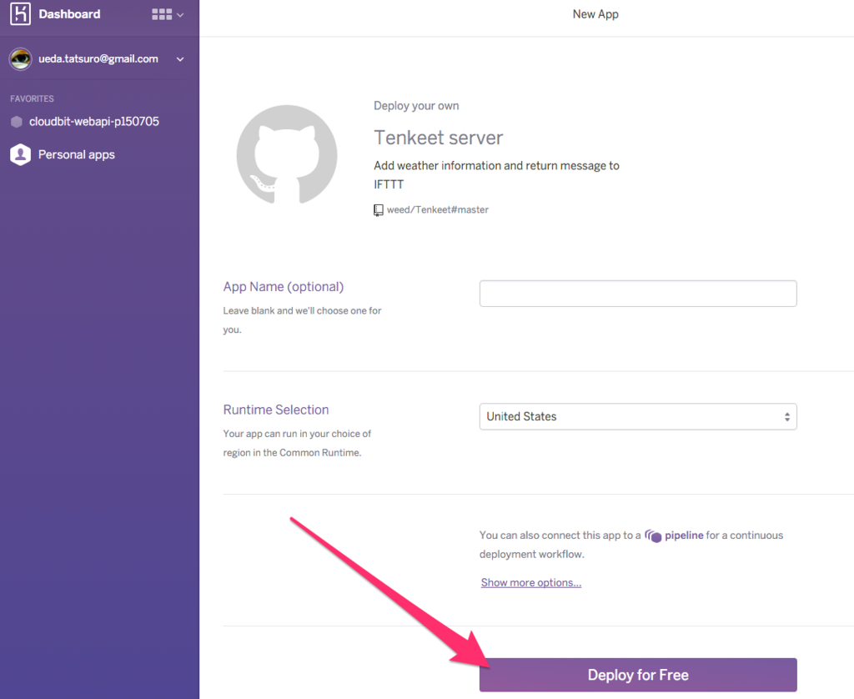The image size is (854, 699).
Task: Open Personal apps in the sidebar
Action: (76, 154)
